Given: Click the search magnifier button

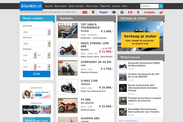Looking at the screenshot, I should pos(161,6).
